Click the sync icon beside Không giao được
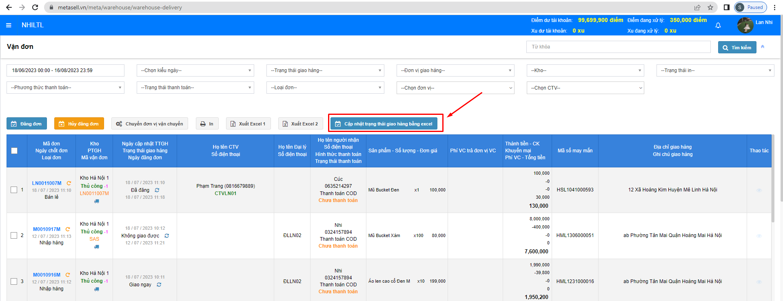The height and width of the screenshot is (301, 783). point(166,236)
